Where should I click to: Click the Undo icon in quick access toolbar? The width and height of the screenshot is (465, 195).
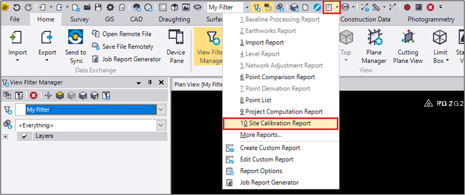pyautogui.click(x=16, y=7)
